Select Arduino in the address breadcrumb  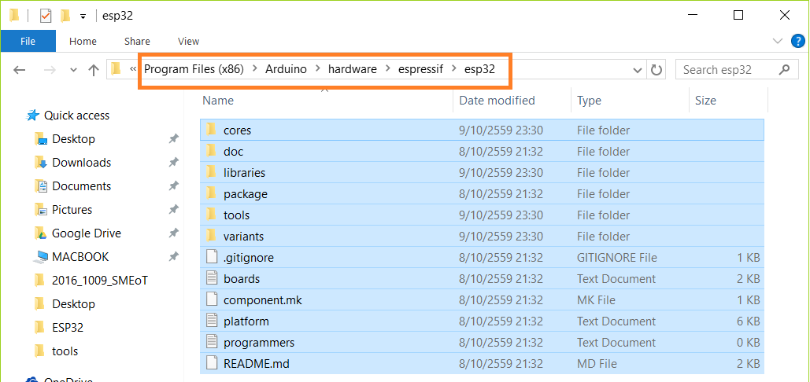pyautogui.click(x=287, y=69)
